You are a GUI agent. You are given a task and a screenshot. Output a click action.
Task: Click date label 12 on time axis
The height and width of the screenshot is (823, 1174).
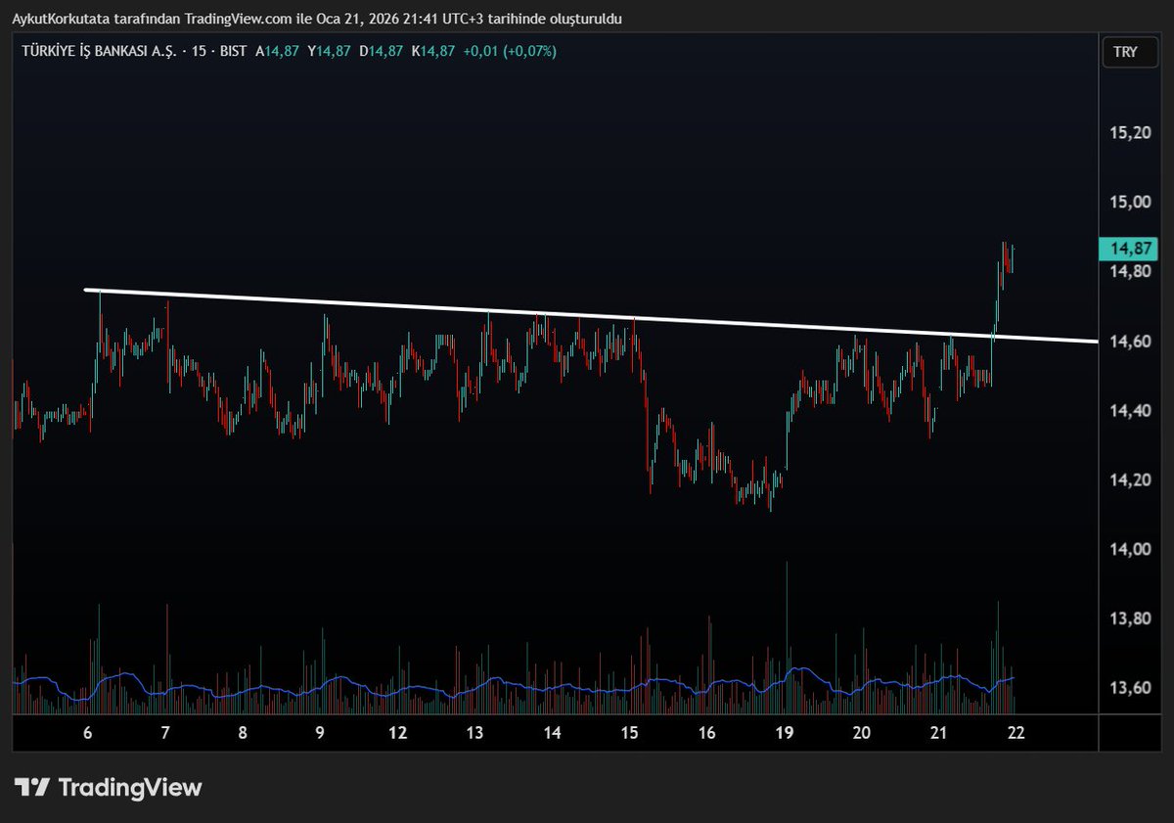point(397,734)
